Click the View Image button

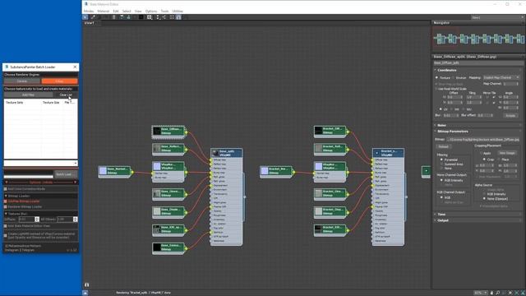point(507,153)
